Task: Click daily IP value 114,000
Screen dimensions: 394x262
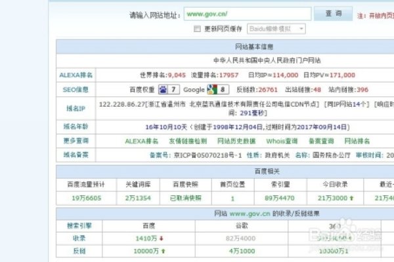Action: (286, 75)
